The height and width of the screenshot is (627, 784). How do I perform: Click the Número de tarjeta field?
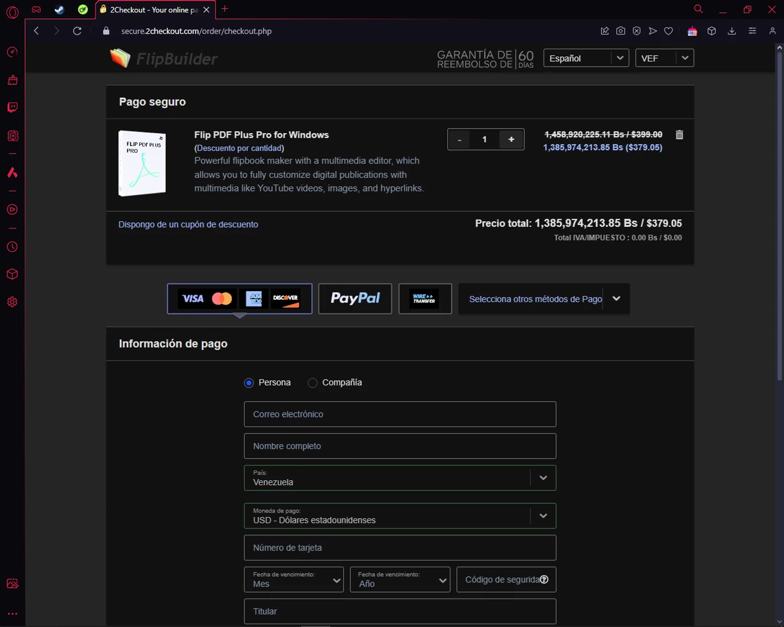400,548
